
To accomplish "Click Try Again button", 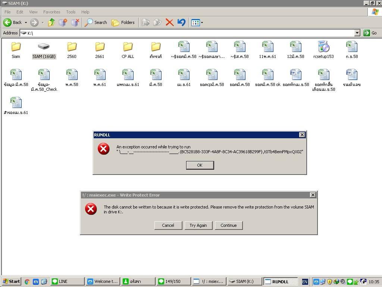I will coord(198,225).
